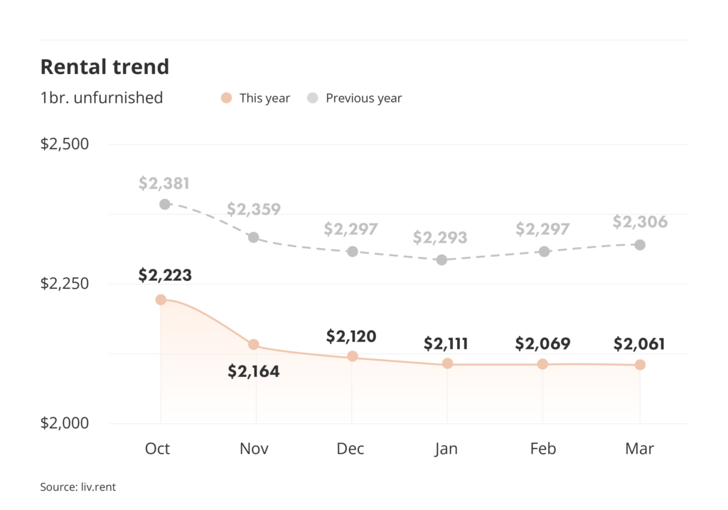Click the previous-year February point

click(544, 252)
